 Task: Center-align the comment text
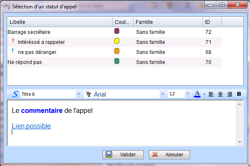pyautogui.click(x=220, y=94)
